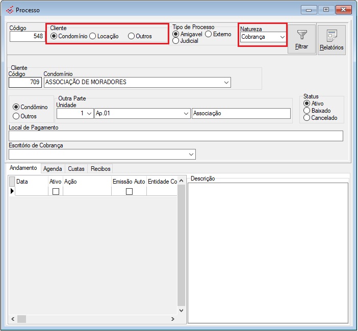This screenshot has height=331, width=358.
Task: Choose the Judicial process type
Action: pyautogui.click(x=176, y=41)
